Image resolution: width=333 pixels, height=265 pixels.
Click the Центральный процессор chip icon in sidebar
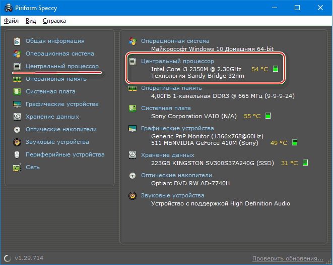(17, 67)
